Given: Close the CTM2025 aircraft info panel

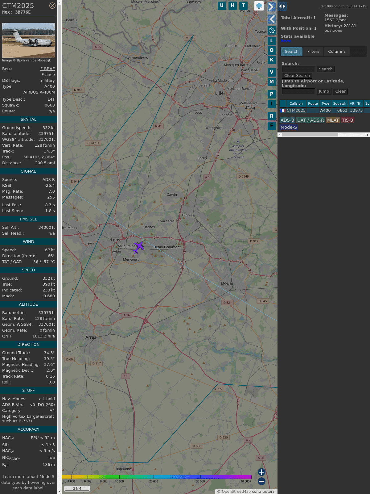Looking at the screenshot, I should [x=52, y=6].
